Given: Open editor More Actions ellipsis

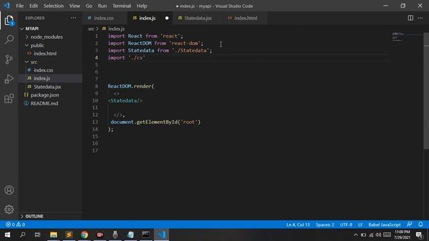Looking at the screenshot, I should point(420,18).
